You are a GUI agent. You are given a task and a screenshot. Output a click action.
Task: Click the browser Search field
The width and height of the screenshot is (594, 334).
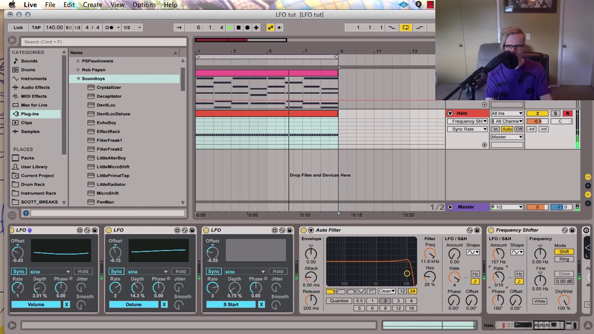point(103,42)
